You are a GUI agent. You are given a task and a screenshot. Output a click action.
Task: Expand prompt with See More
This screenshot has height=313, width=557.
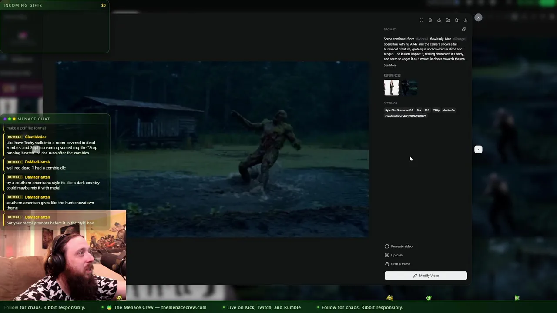tap(390, 65)
